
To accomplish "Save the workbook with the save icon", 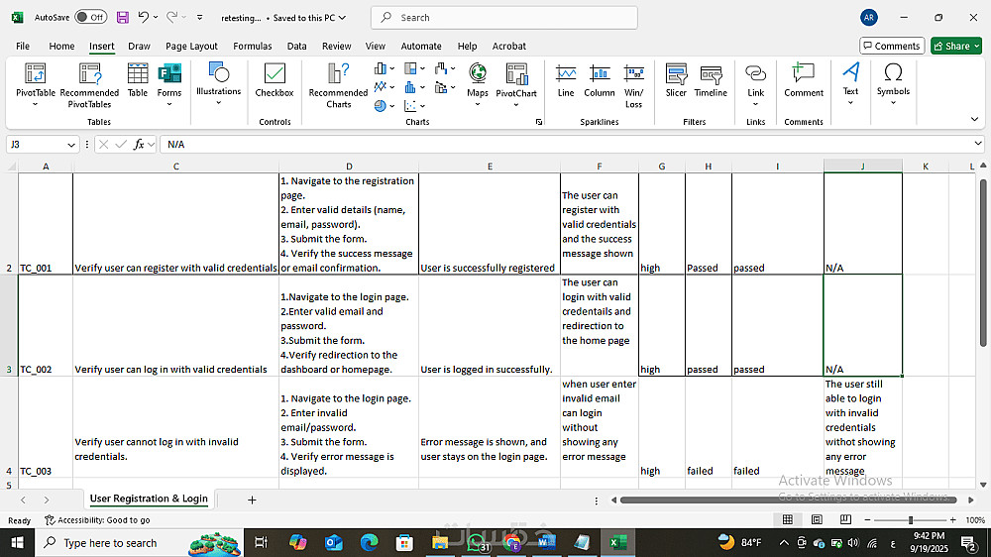I will pyautogui.click(x=123, y=18).
